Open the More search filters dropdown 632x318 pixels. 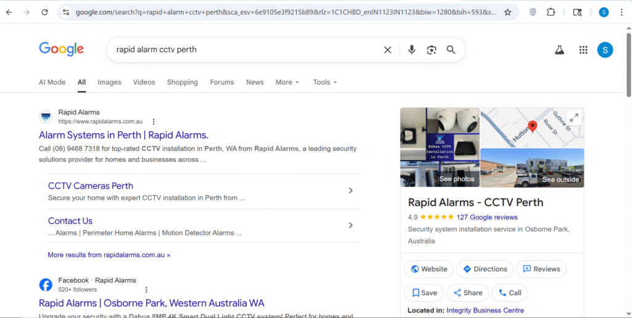[x=288, y=82]
